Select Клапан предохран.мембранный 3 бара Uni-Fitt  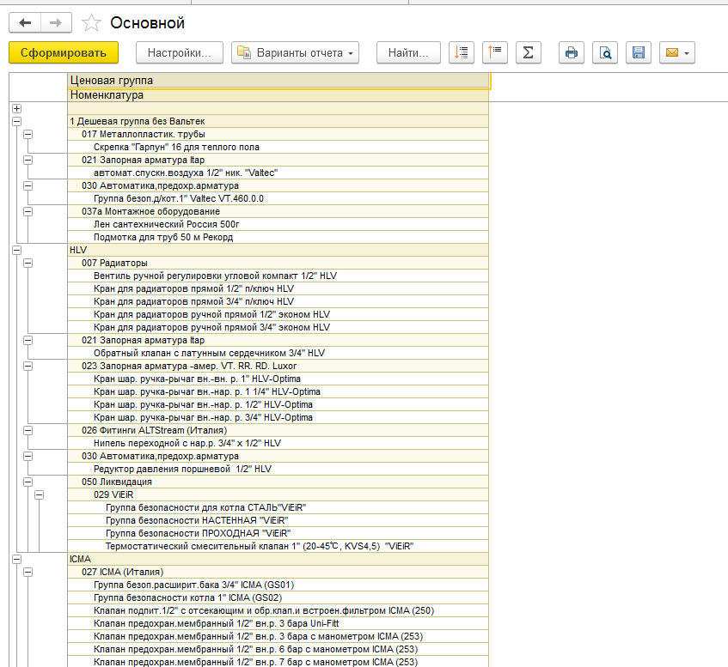pyautogui.click(x=278, y=624)
